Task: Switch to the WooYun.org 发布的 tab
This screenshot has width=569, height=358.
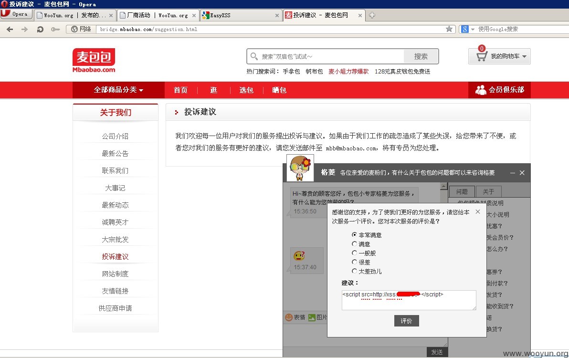Action: (x=75, y=15)
